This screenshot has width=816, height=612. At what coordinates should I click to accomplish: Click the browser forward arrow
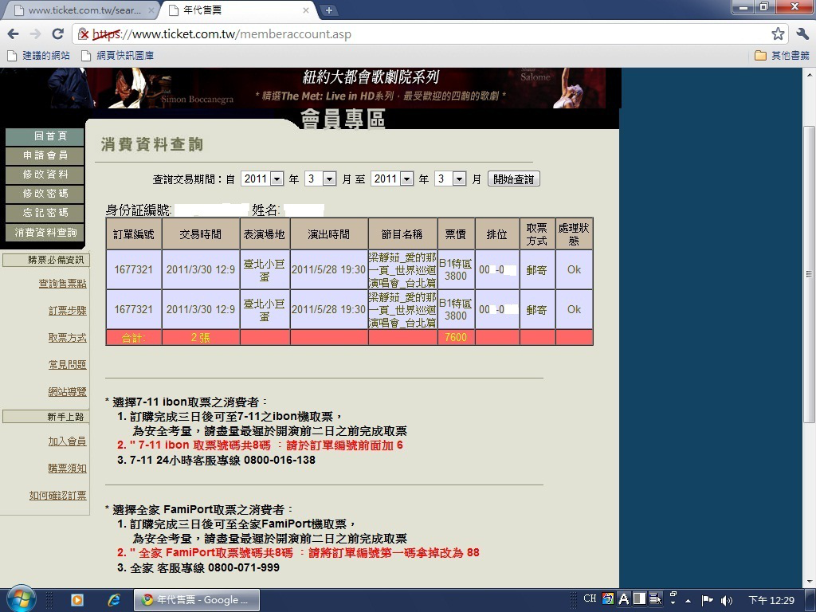[35, 34]
